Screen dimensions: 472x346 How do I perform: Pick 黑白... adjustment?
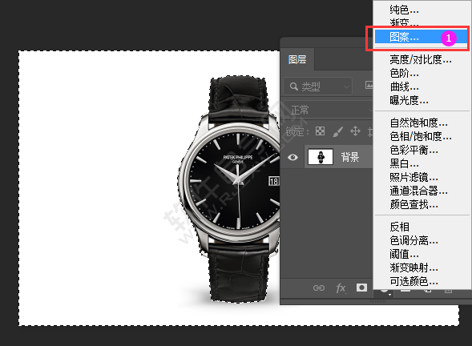(404, 163)
